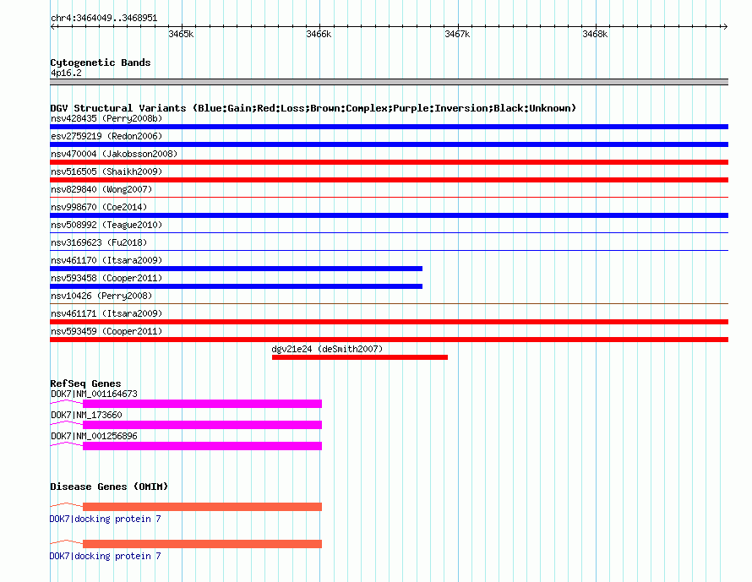Click the nsv593458 (Cooper2011) blue bar
Screen dimensions: 752x582
[236, 286]
